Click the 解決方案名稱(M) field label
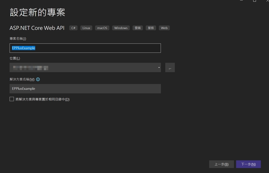This screenshot has width=269, height=173. [22, 79]
